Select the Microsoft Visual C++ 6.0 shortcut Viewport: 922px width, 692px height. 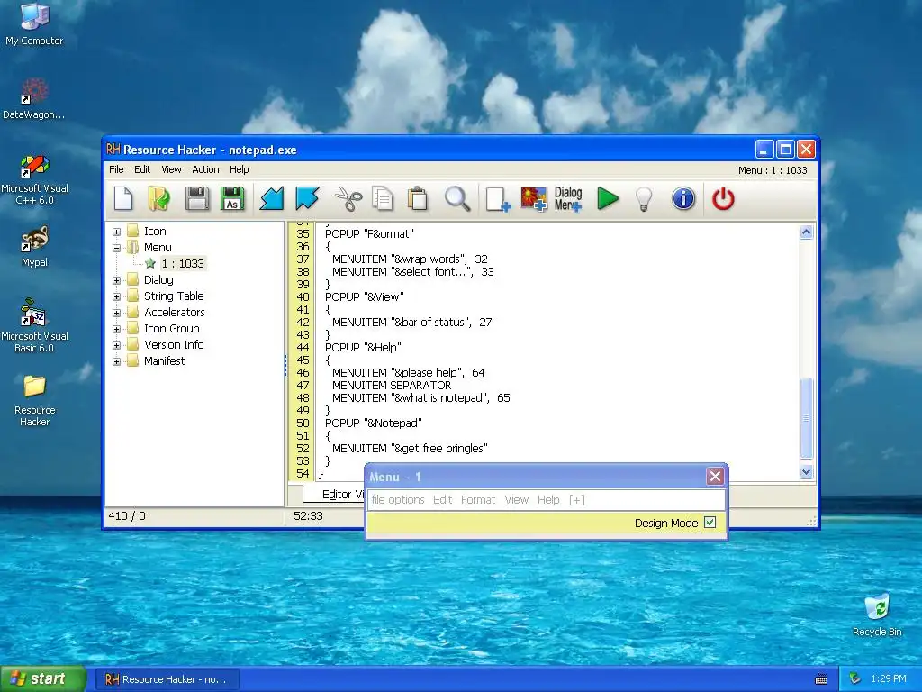click(x=34, y=179)
